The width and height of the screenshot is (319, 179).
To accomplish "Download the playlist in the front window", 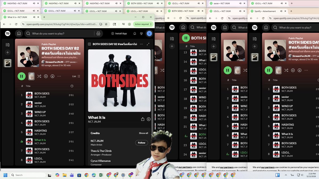I will coord(52,76).
